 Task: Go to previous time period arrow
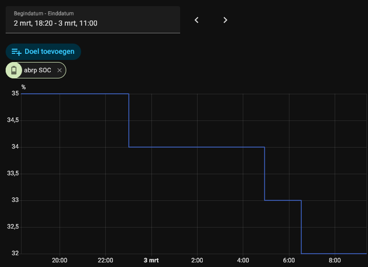click(197, 20)
